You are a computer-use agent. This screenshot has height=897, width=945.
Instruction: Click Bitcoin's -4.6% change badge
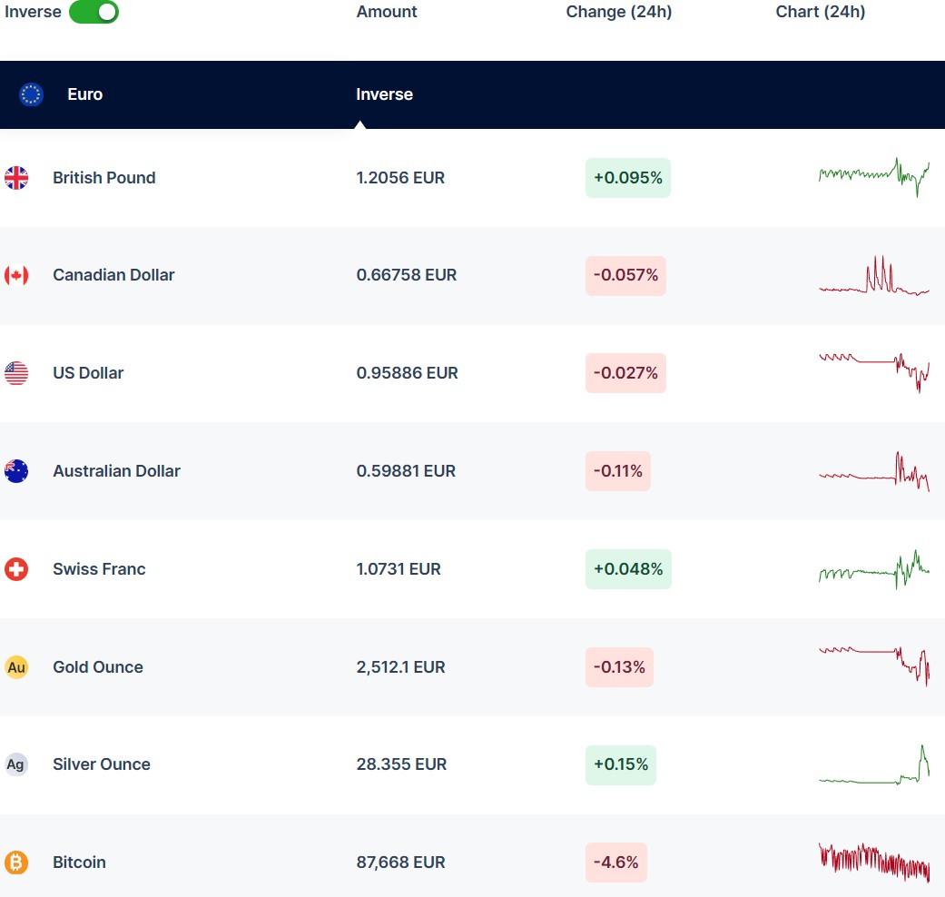click(x=615, y=862)
